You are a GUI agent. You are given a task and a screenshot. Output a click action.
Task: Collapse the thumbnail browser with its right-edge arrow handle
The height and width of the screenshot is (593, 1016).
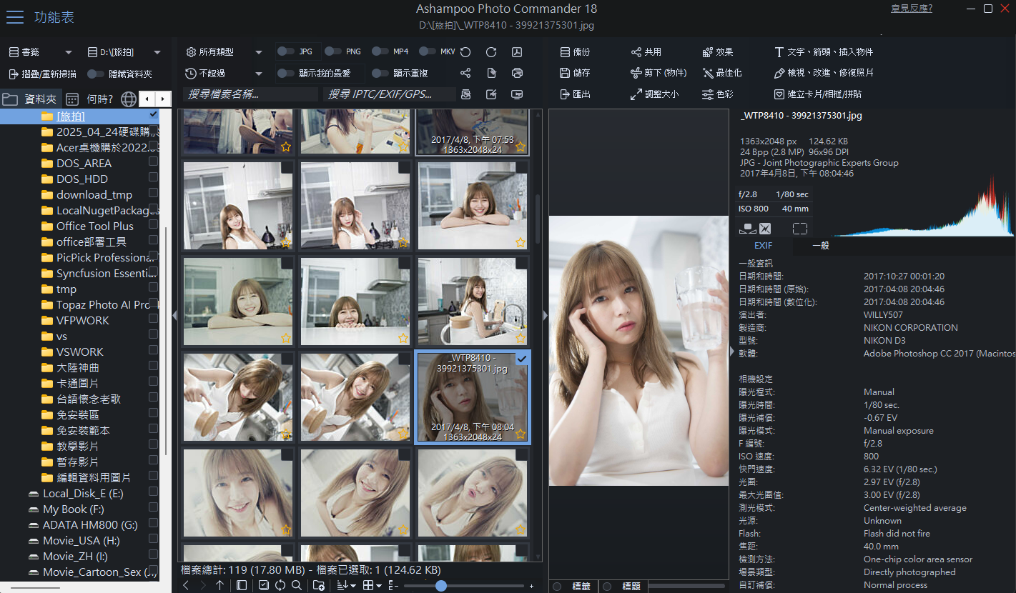[546, 315]
